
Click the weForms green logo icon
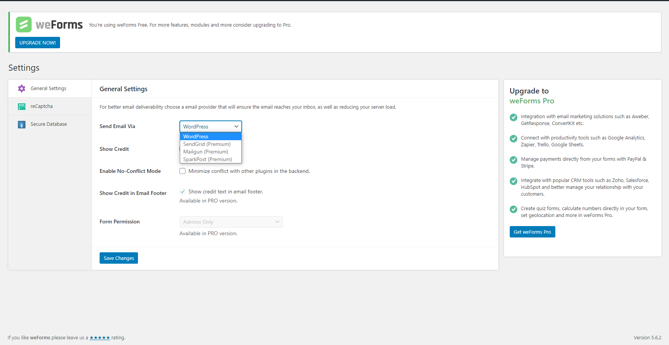pyautogui.click(x=24, y=25)
